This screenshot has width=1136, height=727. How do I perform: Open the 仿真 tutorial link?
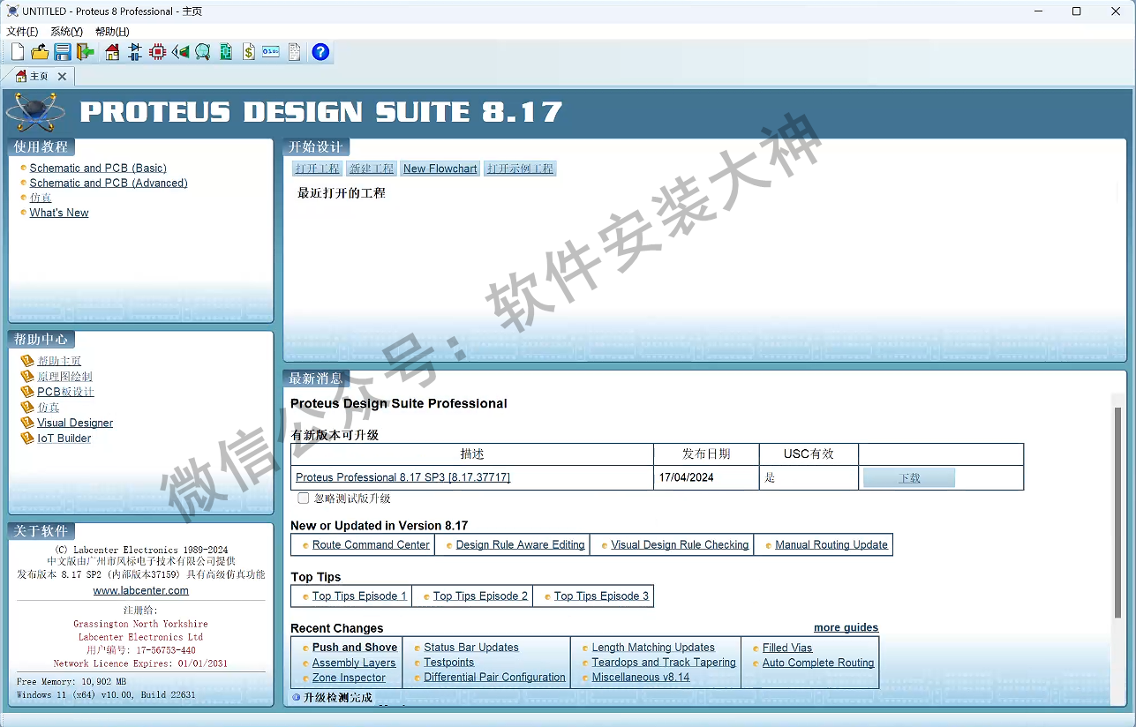tap(41, 198)
